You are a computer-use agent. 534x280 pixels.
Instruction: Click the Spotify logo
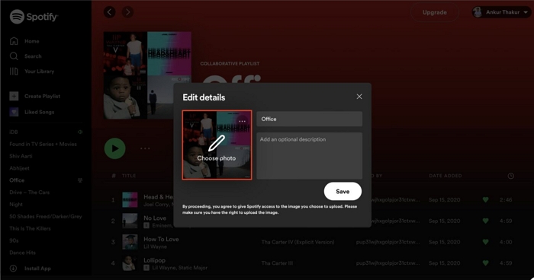point(34,16)
